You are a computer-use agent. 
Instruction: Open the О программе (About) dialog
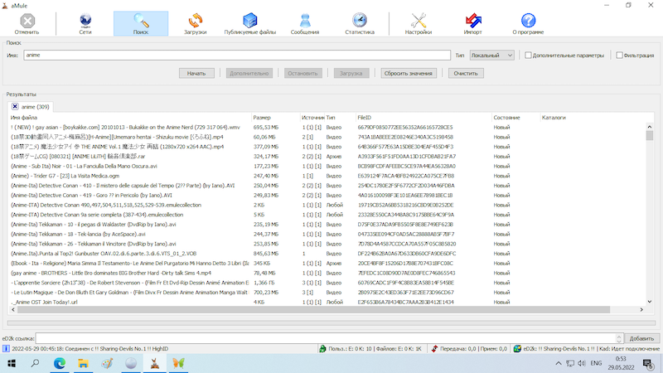[x=528, y=23]
